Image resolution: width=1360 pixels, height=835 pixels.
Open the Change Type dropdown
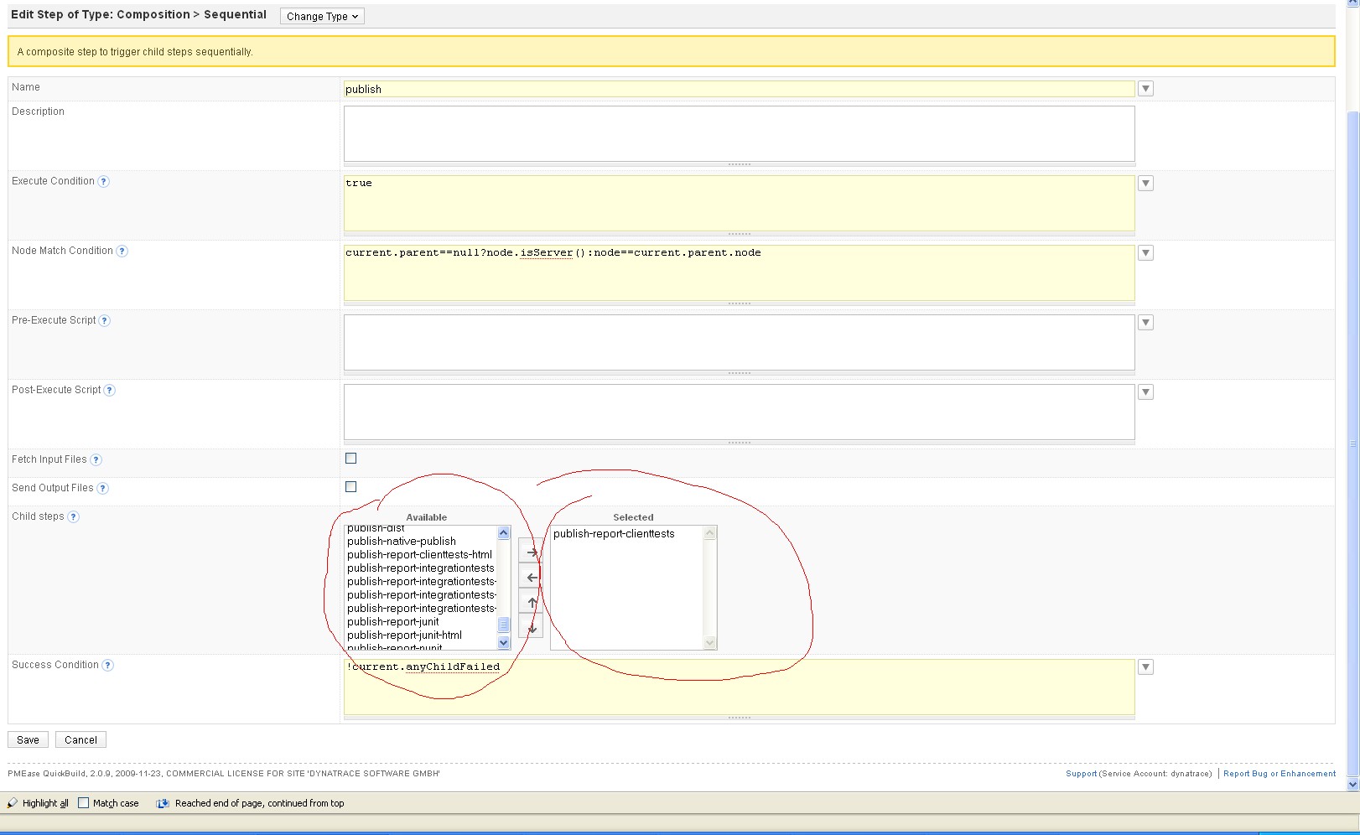pyautogui.click(x=322, y=16)
